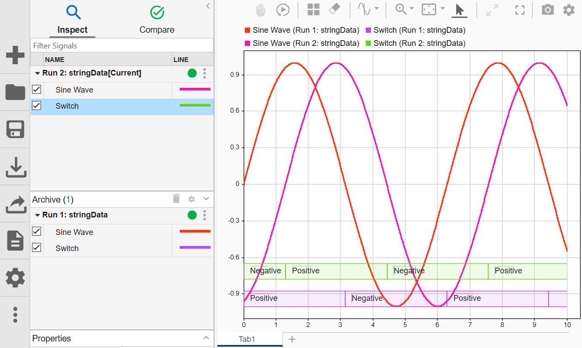Click the Switch (Run 2: stringData) legend entry
The width and height of the screenshot is (582, 348).
coord(416,43)
